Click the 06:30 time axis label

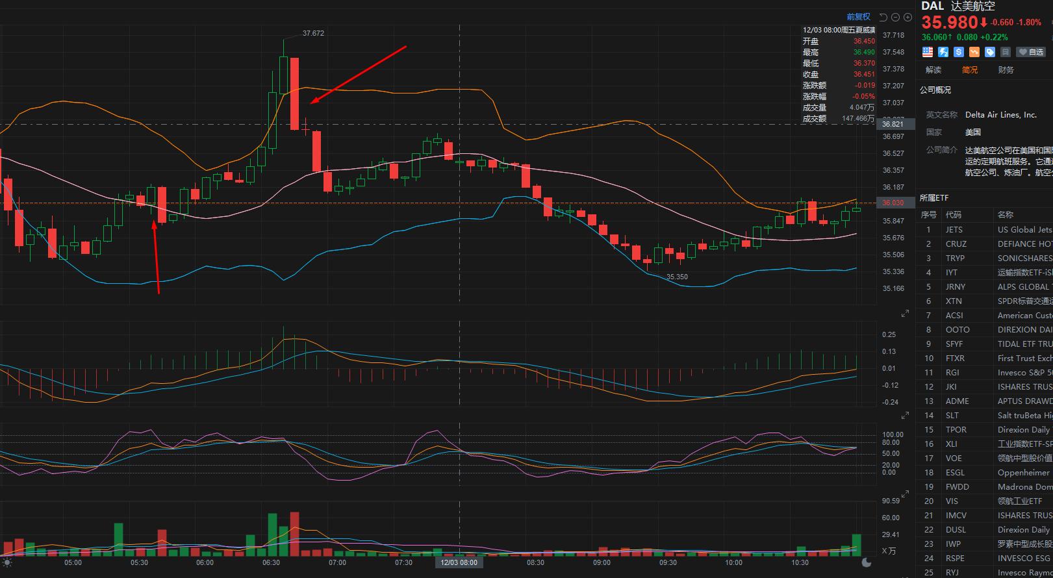[271, 562]
